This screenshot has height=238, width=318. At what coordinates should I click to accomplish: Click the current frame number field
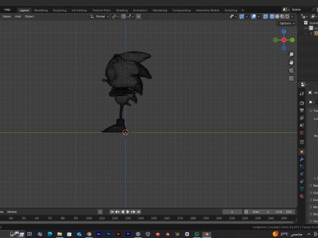pyautogui.click(x=232, y=212)
